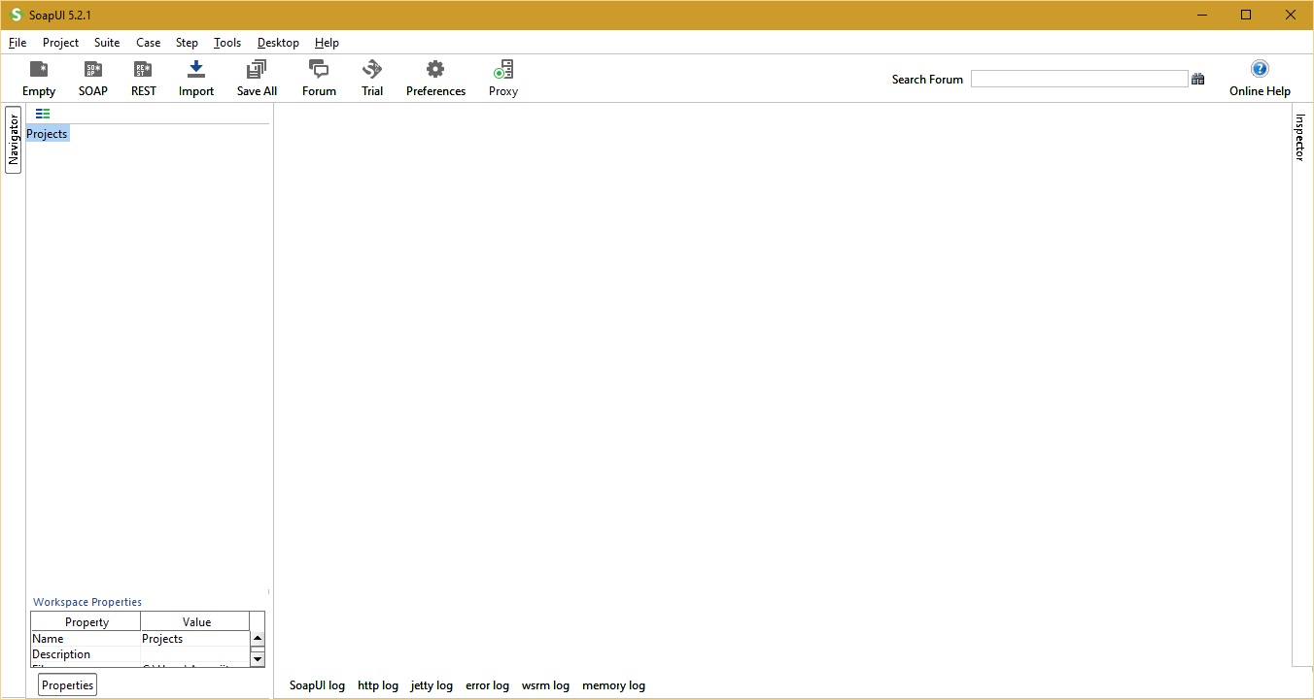Show the memory log tab
This screenshot has width=1314, height=700.
tap(613, 685)
